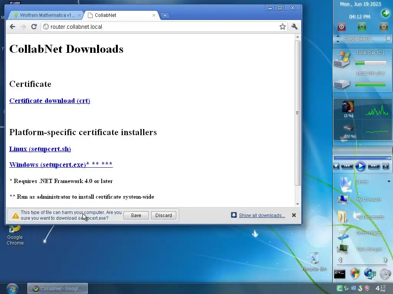The height and width of the screenshot is (294, 393).
Task: Click the Show all downloads arrow icon
Action: click(234, 215)
